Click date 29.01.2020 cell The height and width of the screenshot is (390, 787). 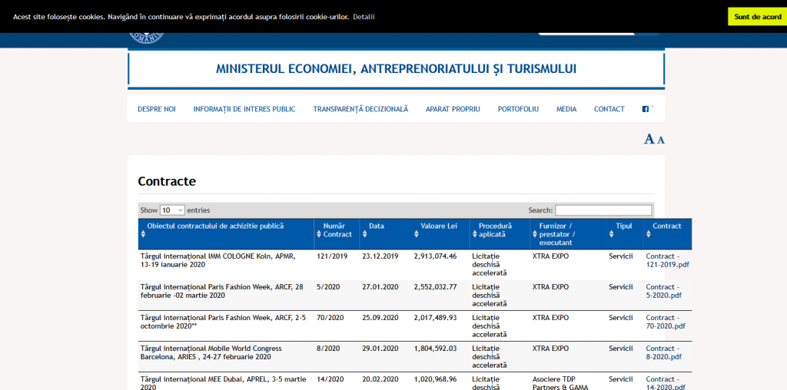pos(380,349)
